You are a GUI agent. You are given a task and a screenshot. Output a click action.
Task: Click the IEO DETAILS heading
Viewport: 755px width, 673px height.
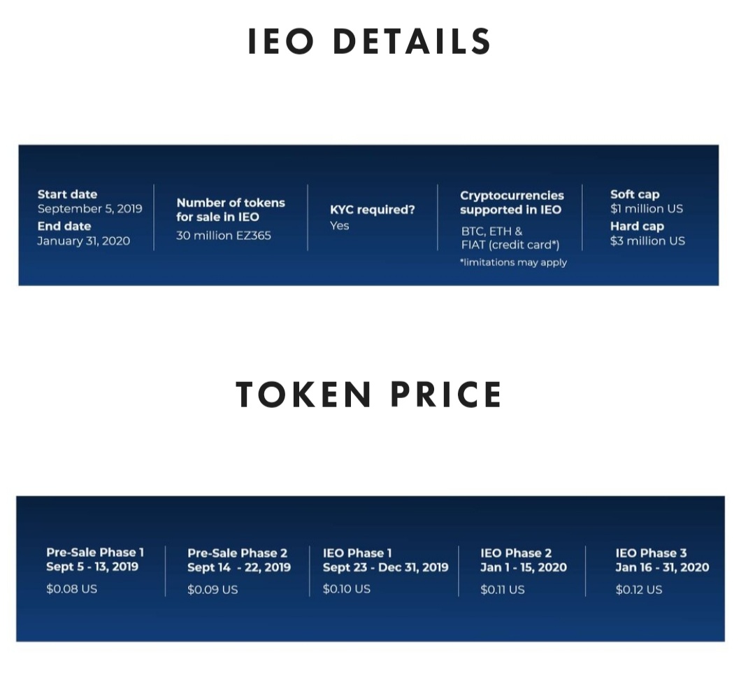(369, 41)
